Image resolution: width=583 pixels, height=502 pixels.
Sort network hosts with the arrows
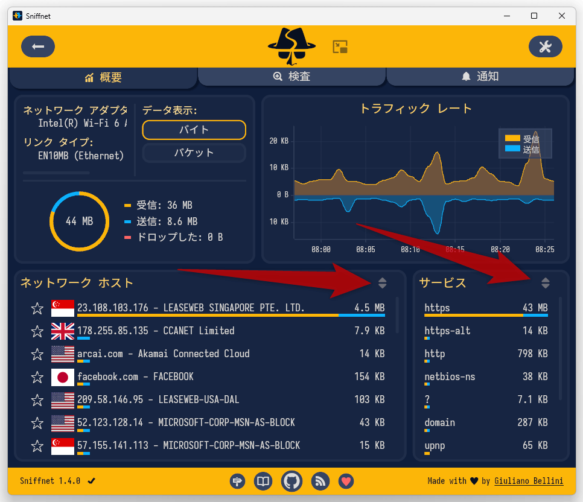[382, 283]
